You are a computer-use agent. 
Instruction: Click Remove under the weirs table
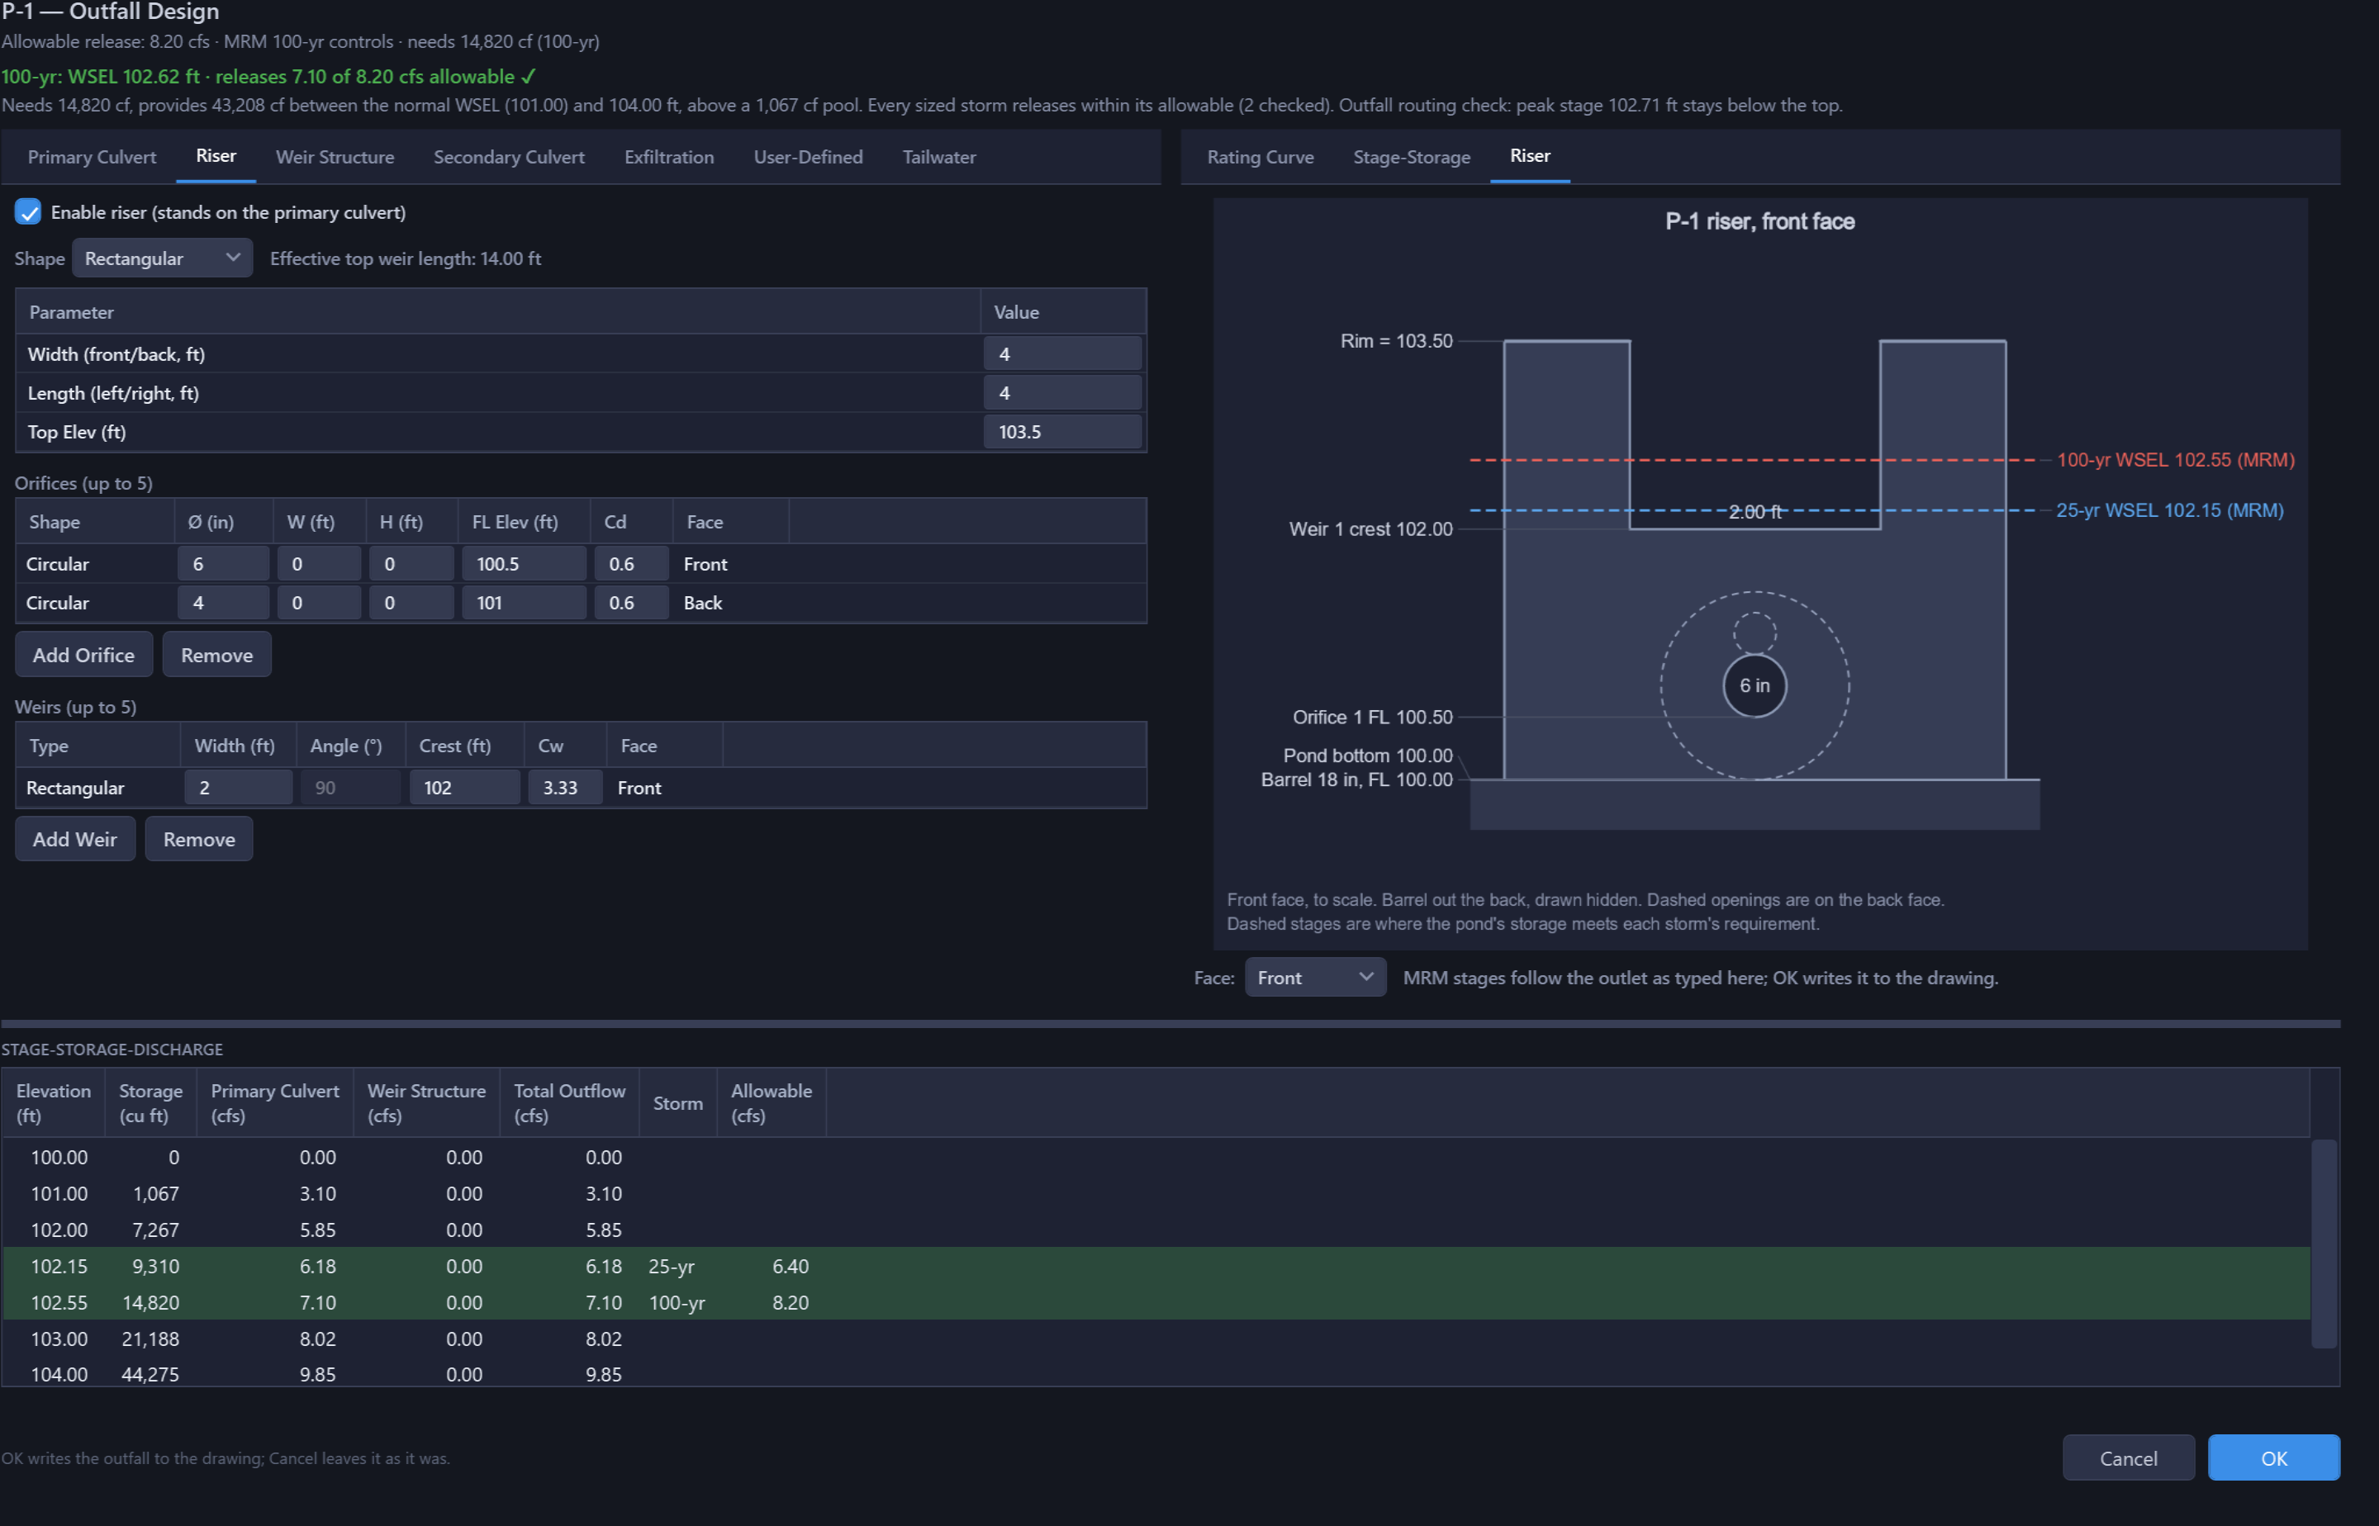[199, 839]
